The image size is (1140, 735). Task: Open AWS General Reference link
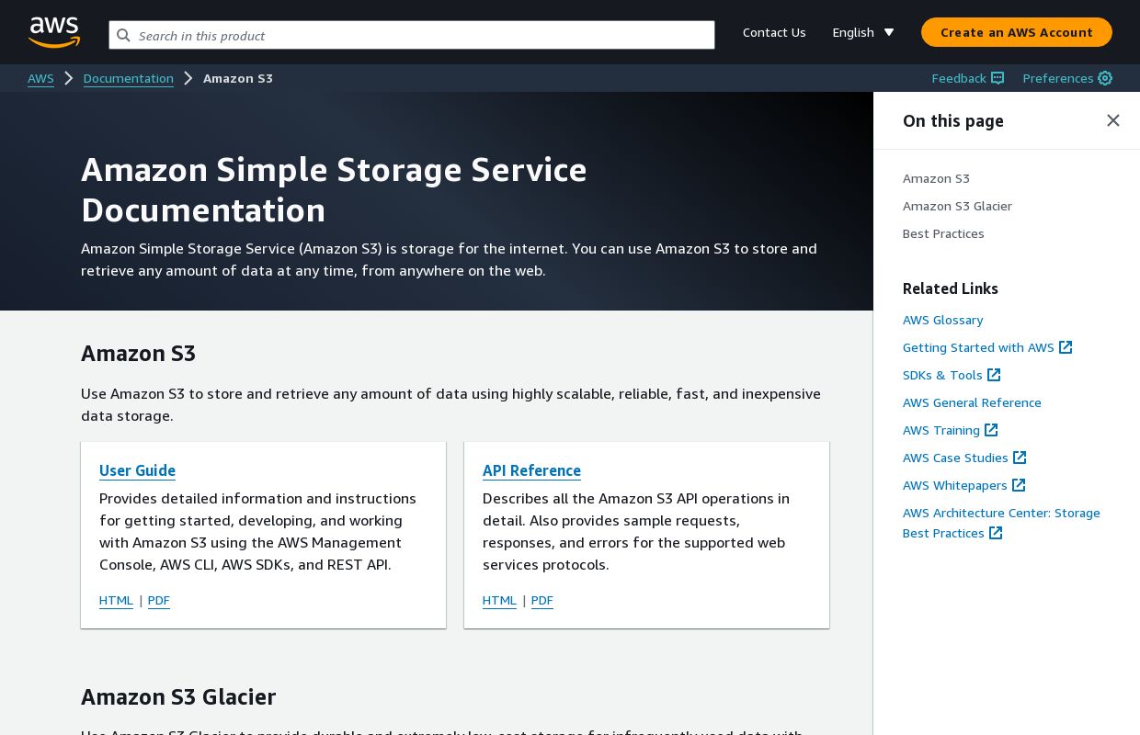972,402
